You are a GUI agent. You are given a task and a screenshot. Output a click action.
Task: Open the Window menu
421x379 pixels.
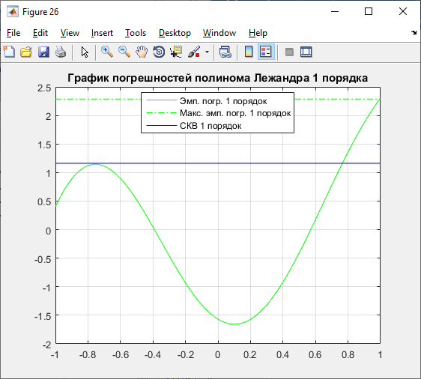point(219,33)
